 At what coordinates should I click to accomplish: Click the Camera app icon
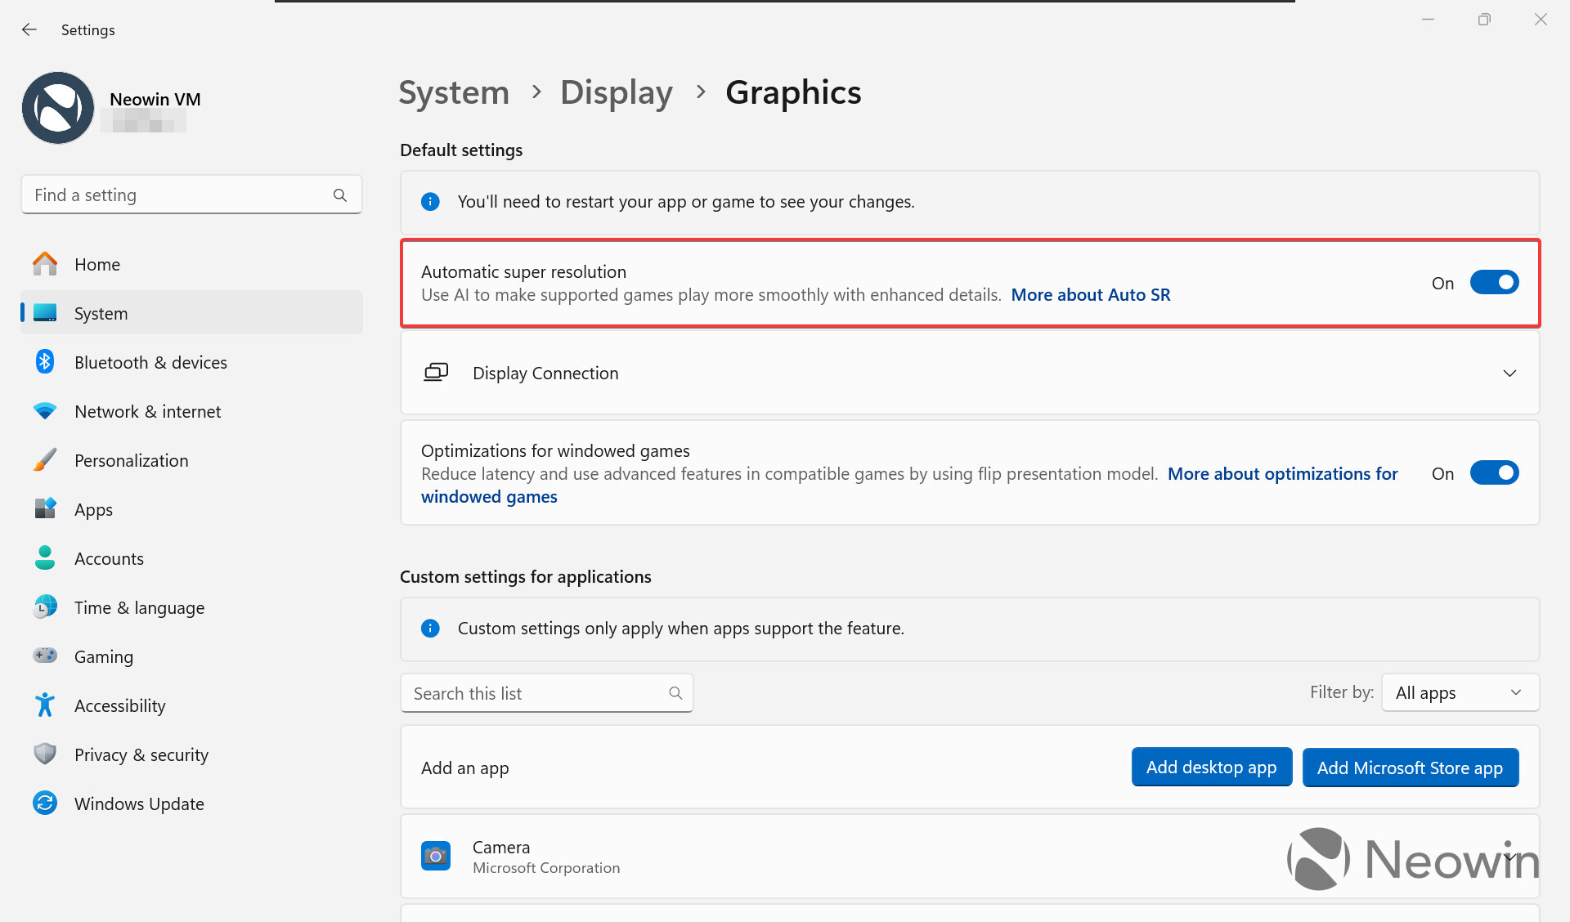click(x=436, y=855)
